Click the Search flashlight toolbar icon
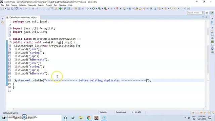The height and width of the screenshot is (121, 215). (x=144, y=8)
